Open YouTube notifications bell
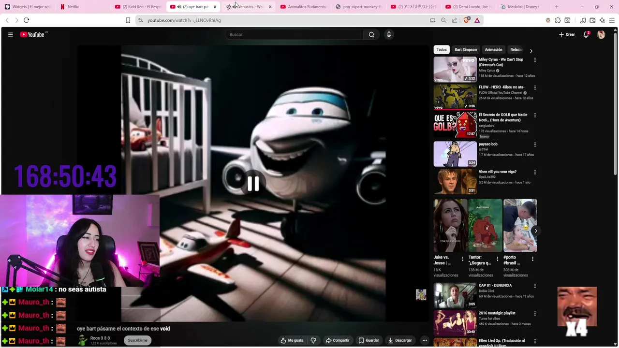 (586, 34)
